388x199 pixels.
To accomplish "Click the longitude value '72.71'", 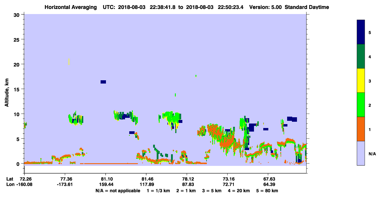I will coord(227,184).
